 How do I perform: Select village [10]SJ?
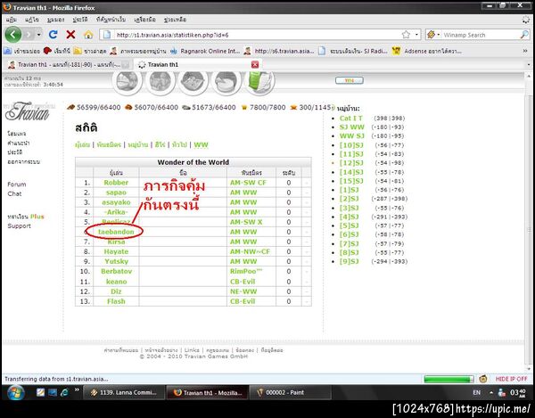351,145
